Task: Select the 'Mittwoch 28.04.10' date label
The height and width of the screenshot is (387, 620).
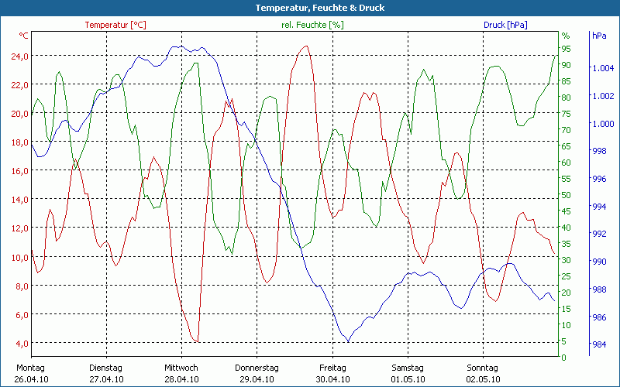Action: tap(181, 373)
